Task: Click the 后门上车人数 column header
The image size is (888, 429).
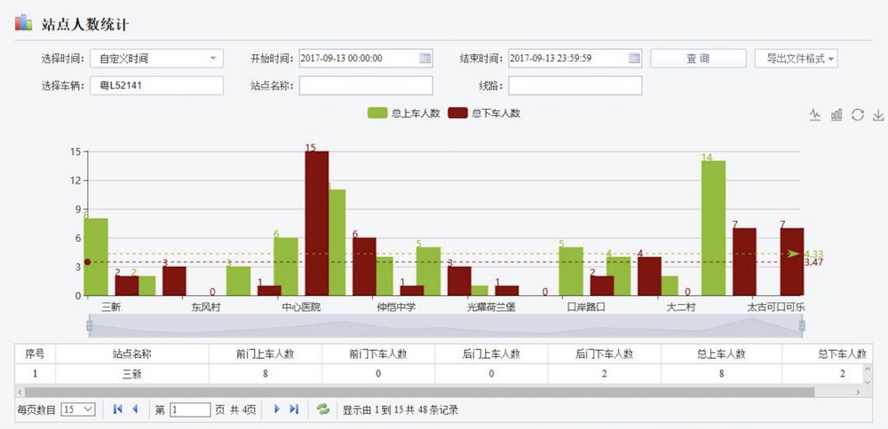Action: pos(491,354)
